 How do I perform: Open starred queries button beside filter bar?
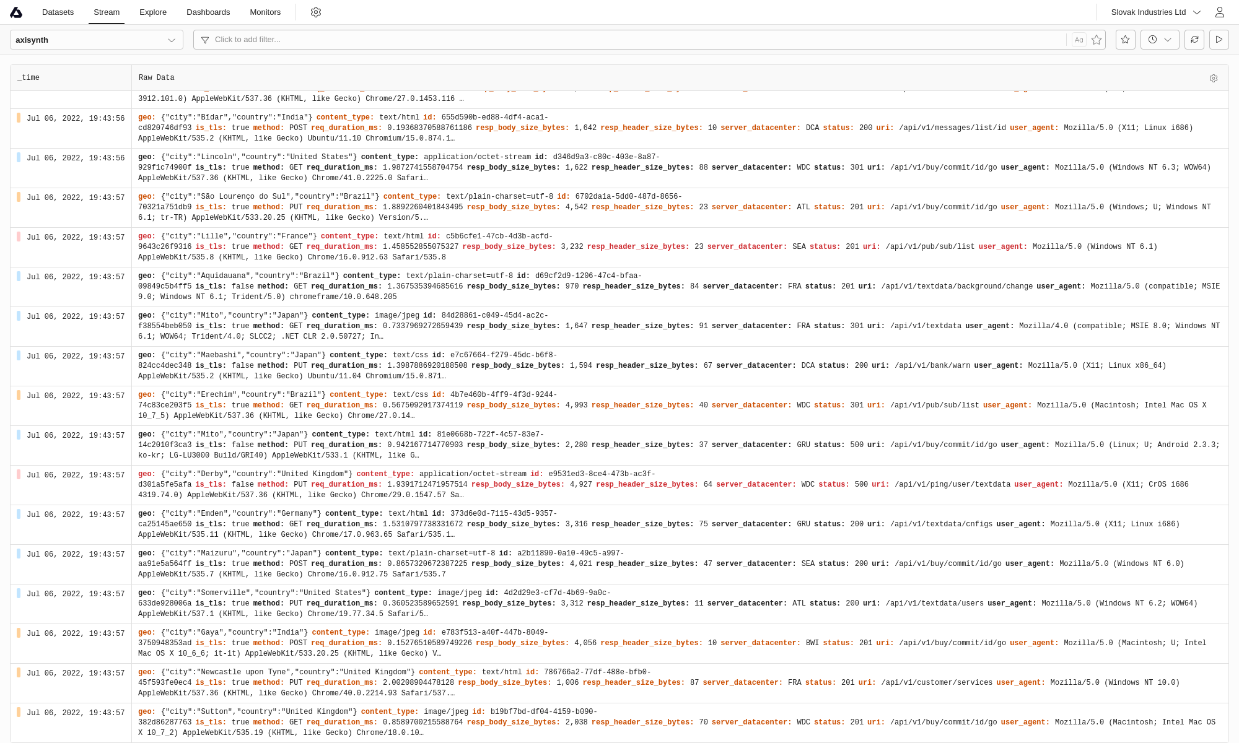(x=1125, y=40)
